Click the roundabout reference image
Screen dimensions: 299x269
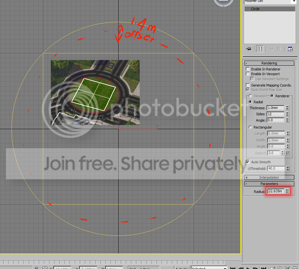[95, 93]
